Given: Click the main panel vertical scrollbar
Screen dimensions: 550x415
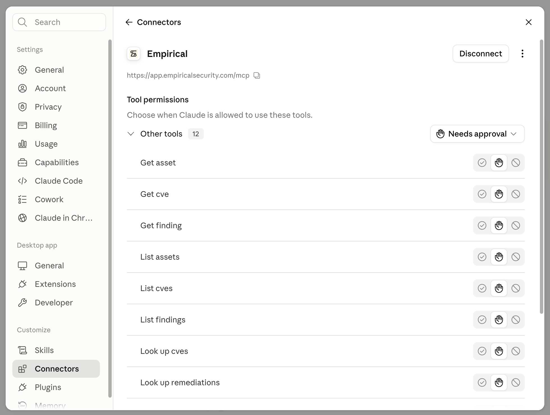Looking at the screenshot, I should (x=542, y=177).
